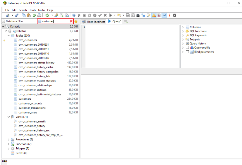The width and height of the screenshot is (242, 165).
Task: Expand the Columns helper node
Action: pos(183,27)
